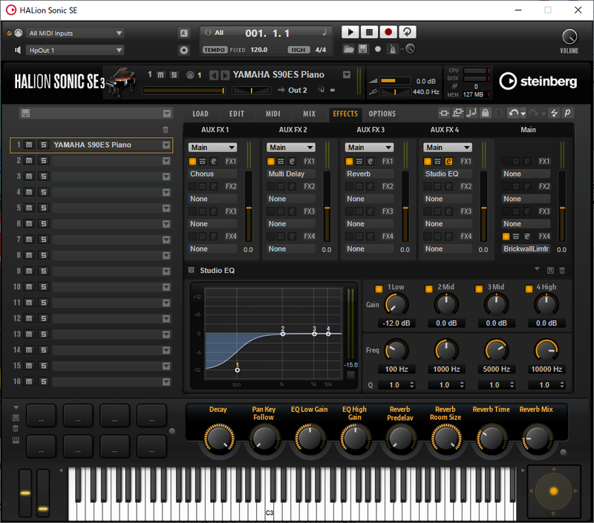Click the piano thumbnail in the header

click(x=121, y=82)
